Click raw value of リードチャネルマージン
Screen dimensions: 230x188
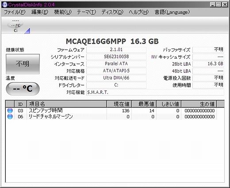coord(199,117)
